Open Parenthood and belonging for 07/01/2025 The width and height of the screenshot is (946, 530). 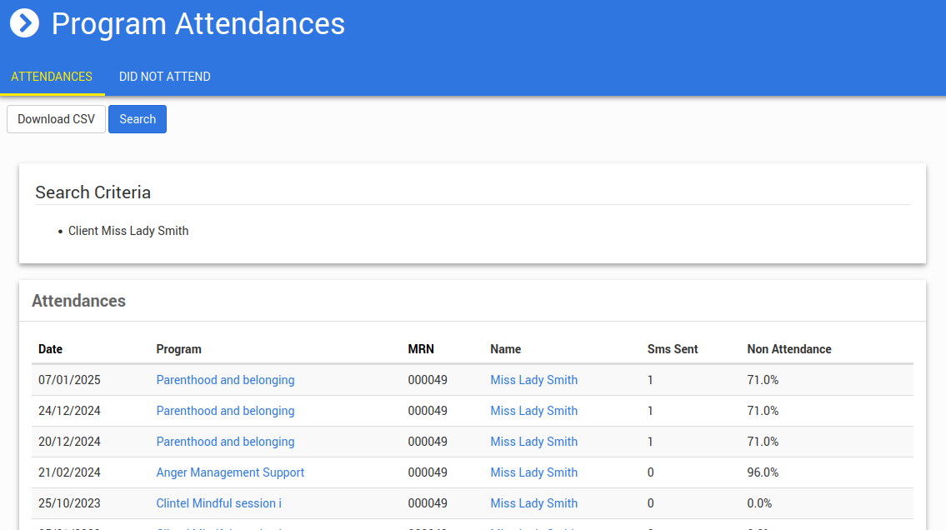[225, 380]
